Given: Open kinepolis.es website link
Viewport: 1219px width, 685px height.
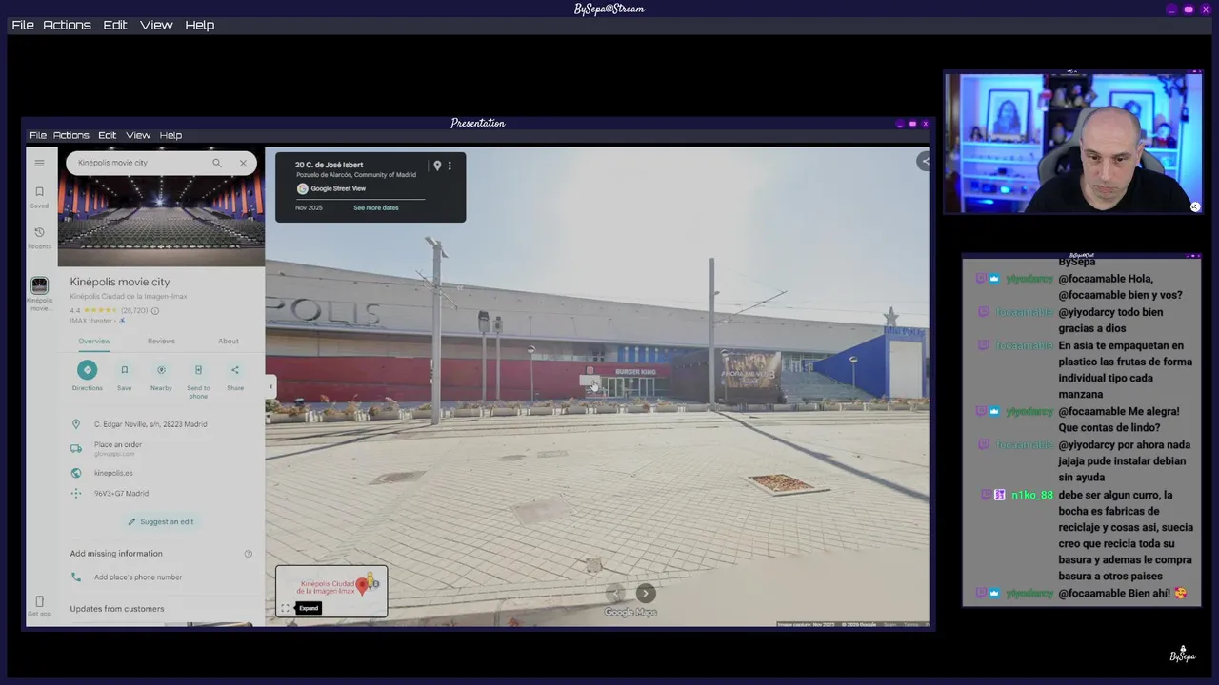Looking at the screenshot, I should tap(113, 473).
